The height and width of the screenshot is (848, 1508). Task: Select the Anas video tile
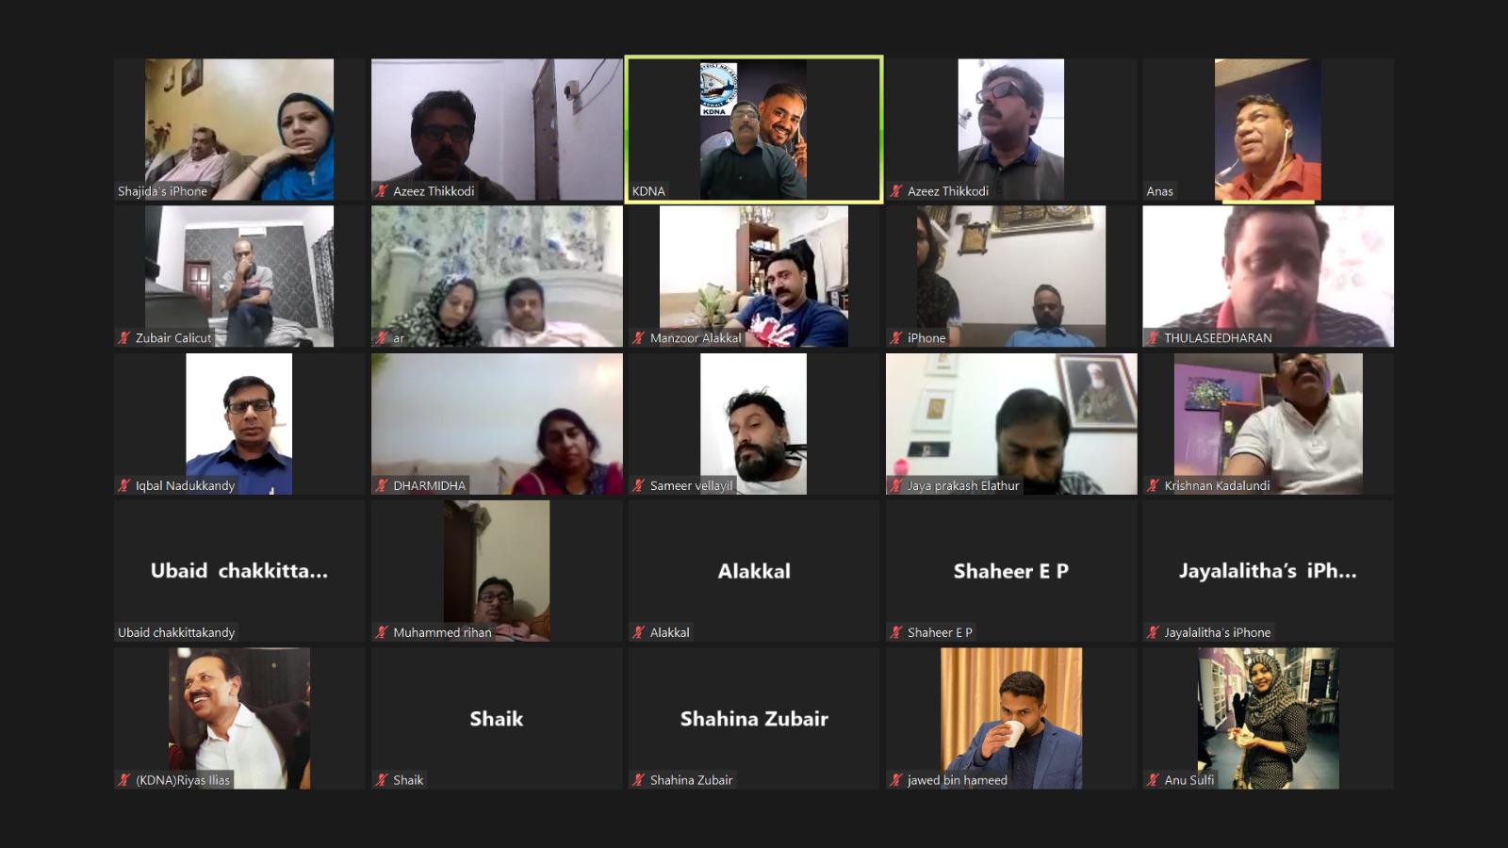pos(1268,129)
